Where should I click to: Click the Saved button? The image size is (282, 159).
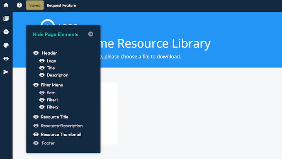pos(35,5)
